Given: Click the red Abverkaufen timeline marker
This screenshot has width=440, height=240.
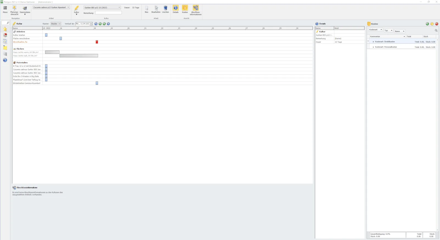Looking at the screenshot, I should click(x=97, y=42).
